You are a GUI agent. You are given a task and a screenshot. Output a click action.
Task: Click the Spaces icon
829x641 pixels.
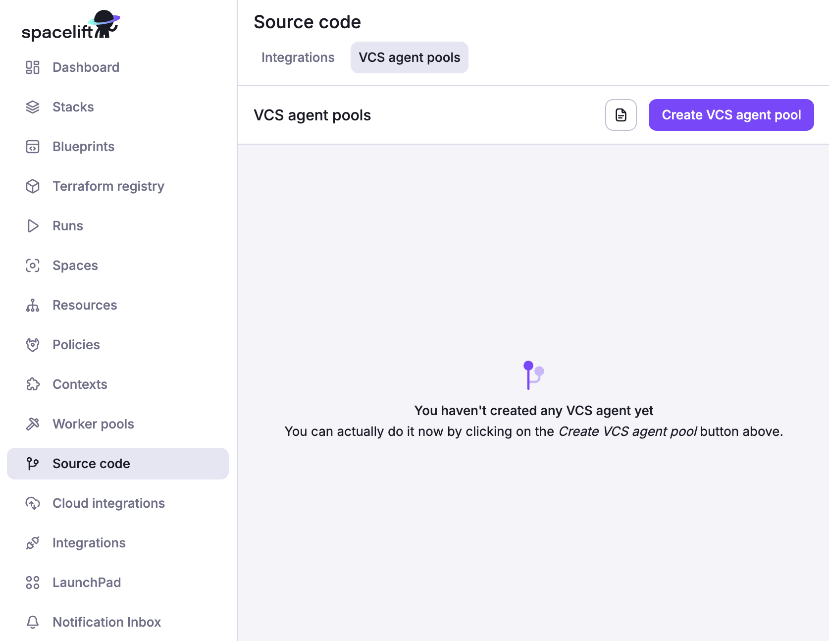(33, 266)
